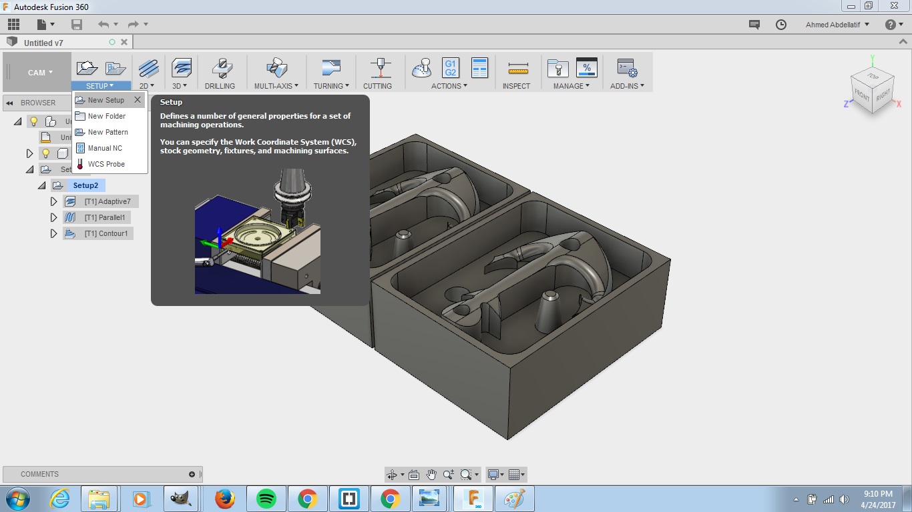Click the Setup Sheet icon in Actions
Screen dimensions: 912x512
(479, 68)
